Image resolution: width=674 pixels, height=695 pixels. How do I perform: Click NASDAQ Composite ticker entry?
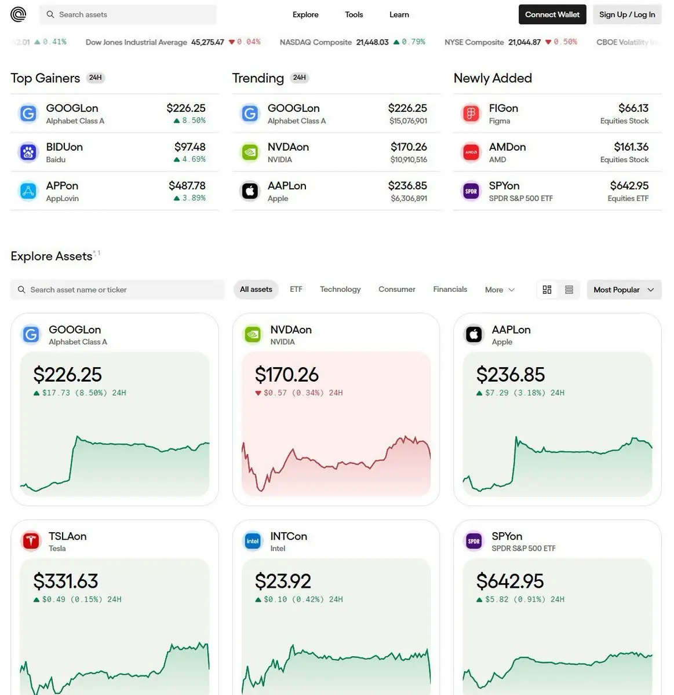coord(352,42)
